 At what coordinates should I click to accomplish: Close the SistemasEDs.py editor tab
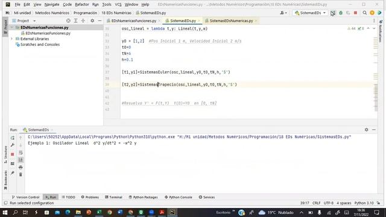tap(199, 21)
